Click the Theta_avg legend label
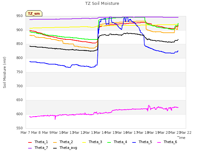 pos(68,148)
